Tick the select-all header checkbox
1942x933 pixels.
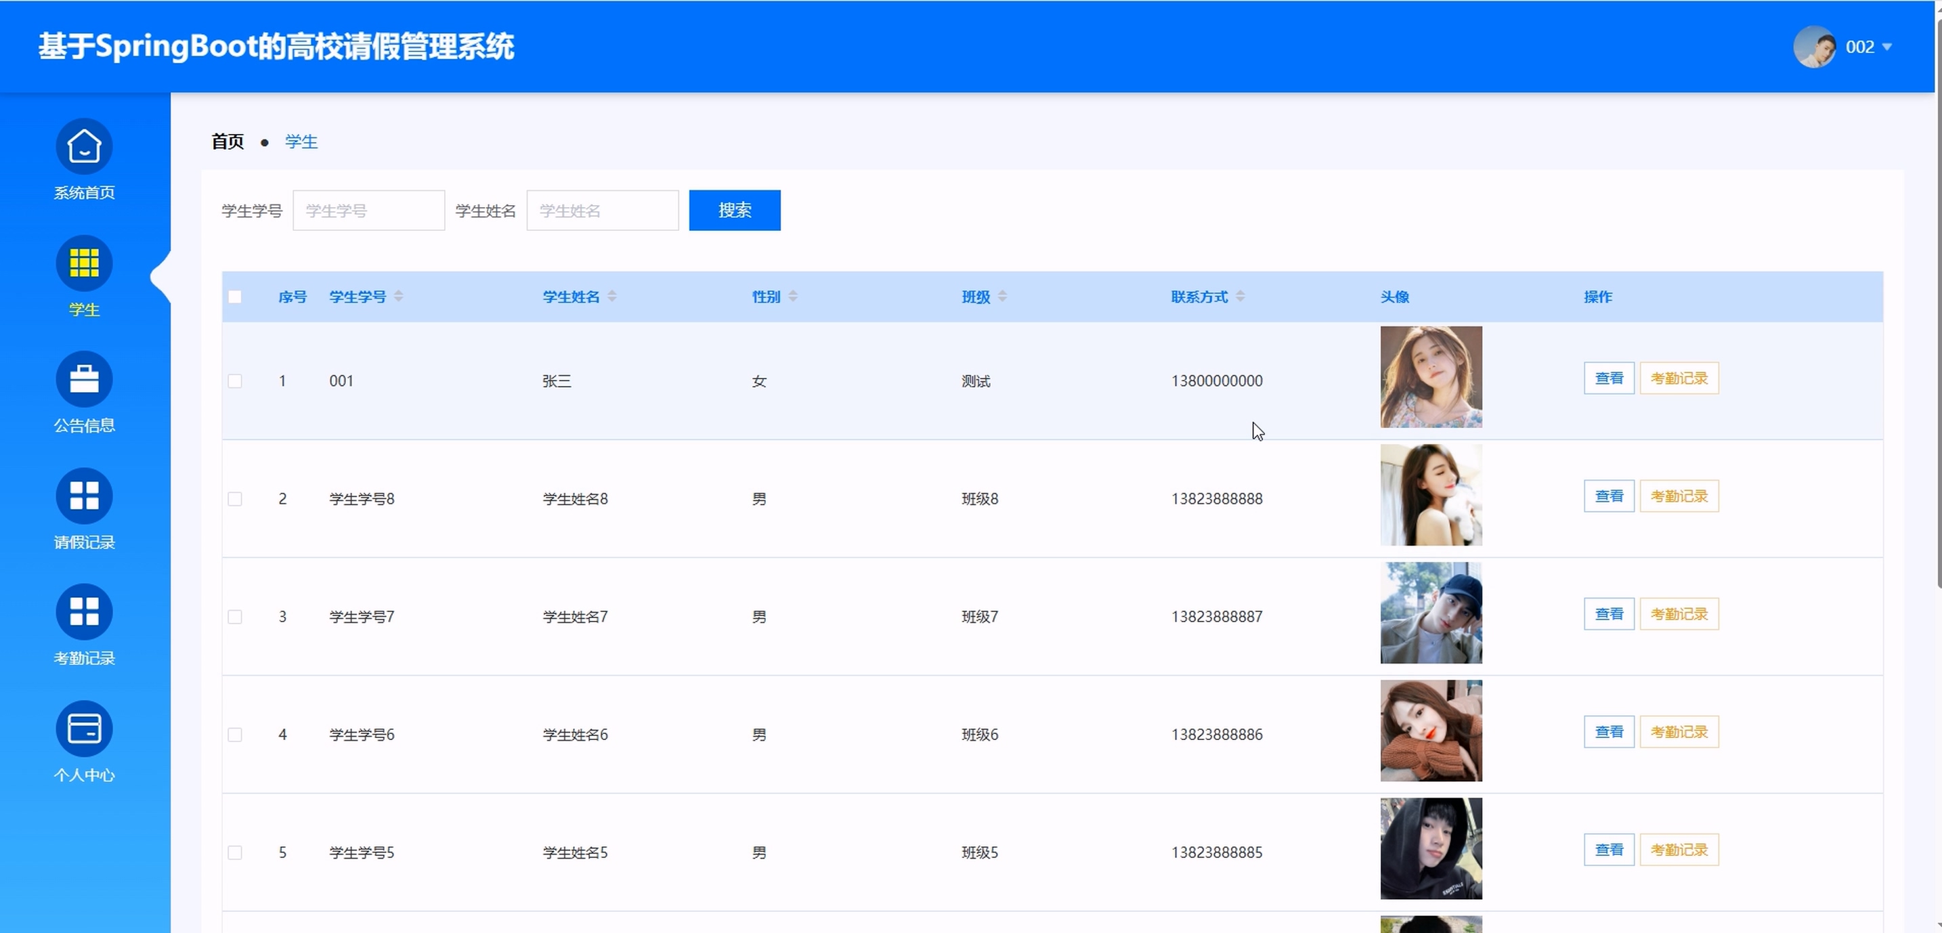click(235, 297)
